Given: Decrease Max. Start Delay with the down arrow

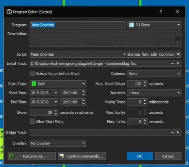Looking at the screenshot, I should click(x=145, y=85).
